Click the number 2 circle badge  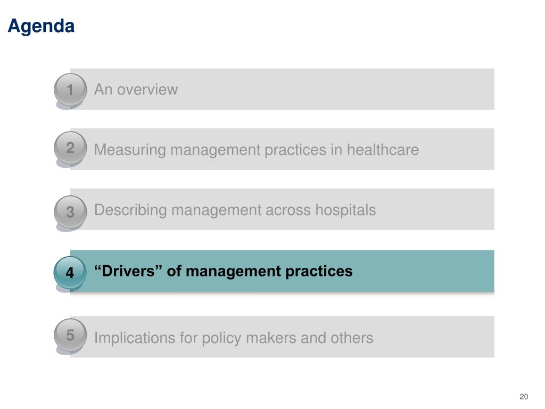[x=70, y=148]
